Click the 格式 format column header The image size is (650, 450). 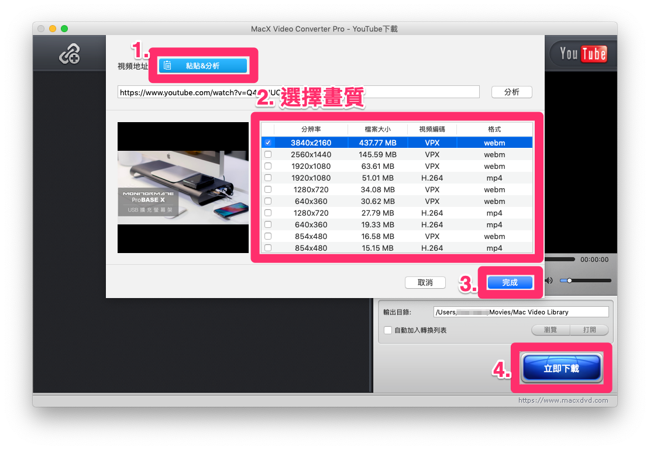click(494, 129)
